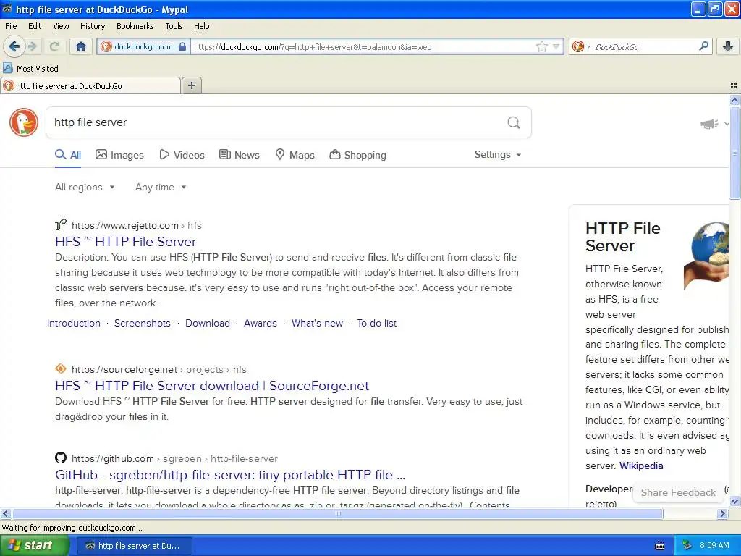Go to the Home page icon
This screenshot has height=556, width=741.
(x=81, y=46)
